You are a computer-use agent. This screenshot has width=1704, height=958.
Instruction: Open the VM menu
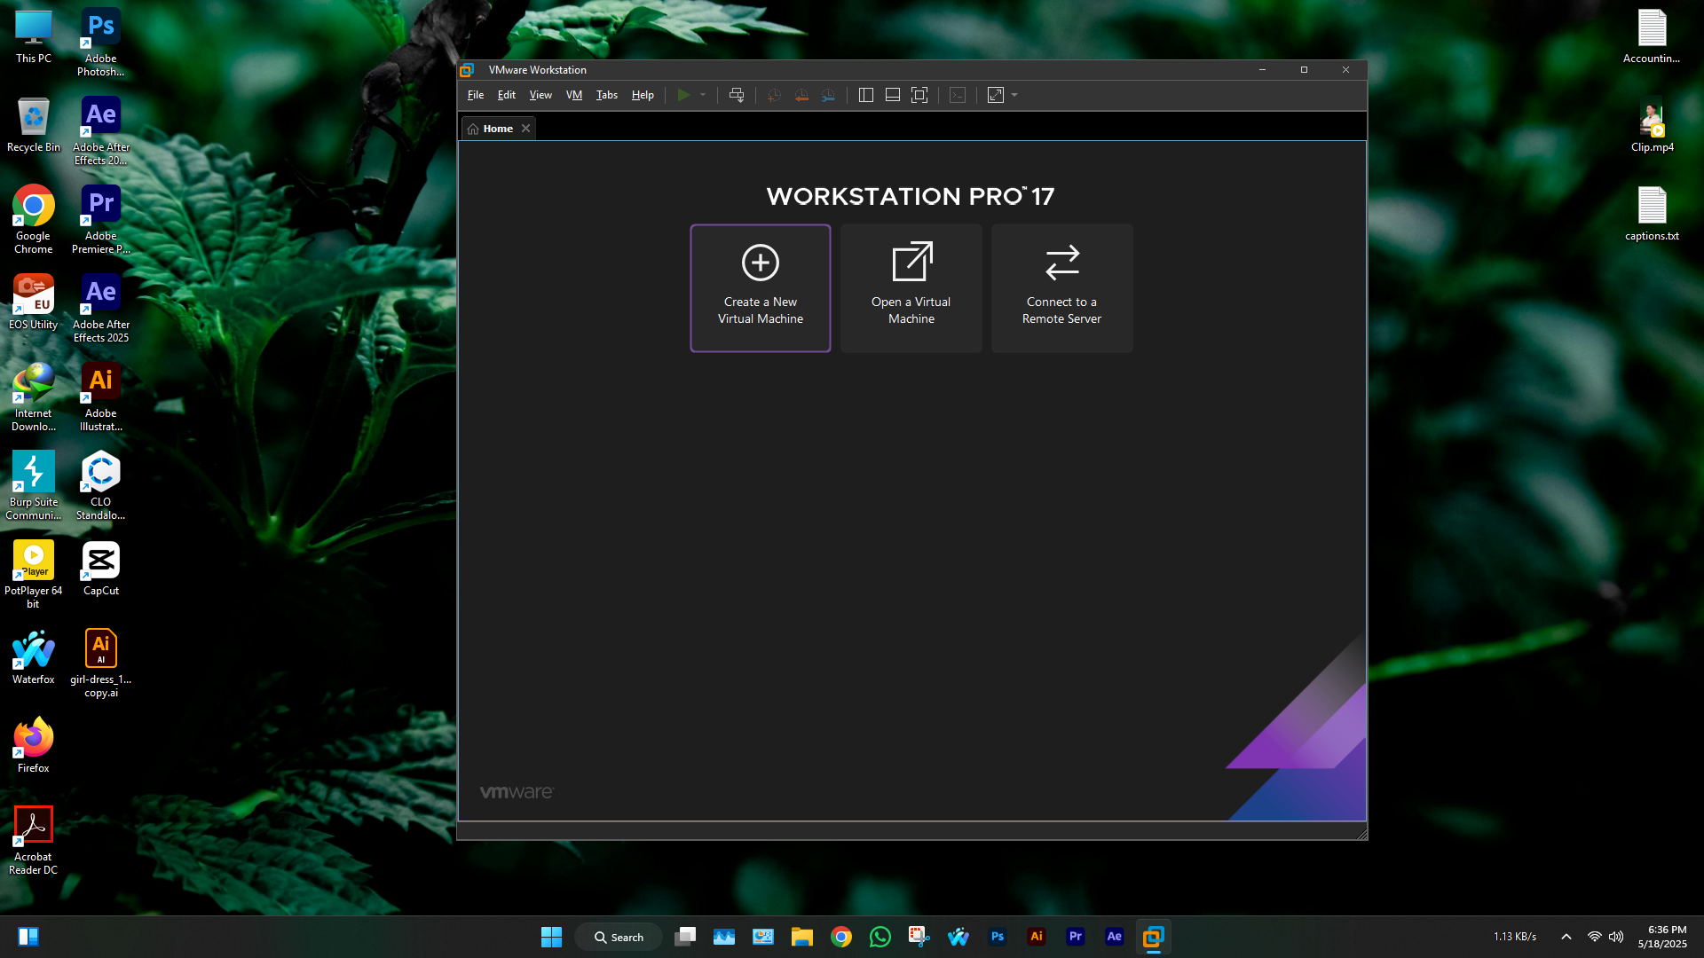(574, 95)
